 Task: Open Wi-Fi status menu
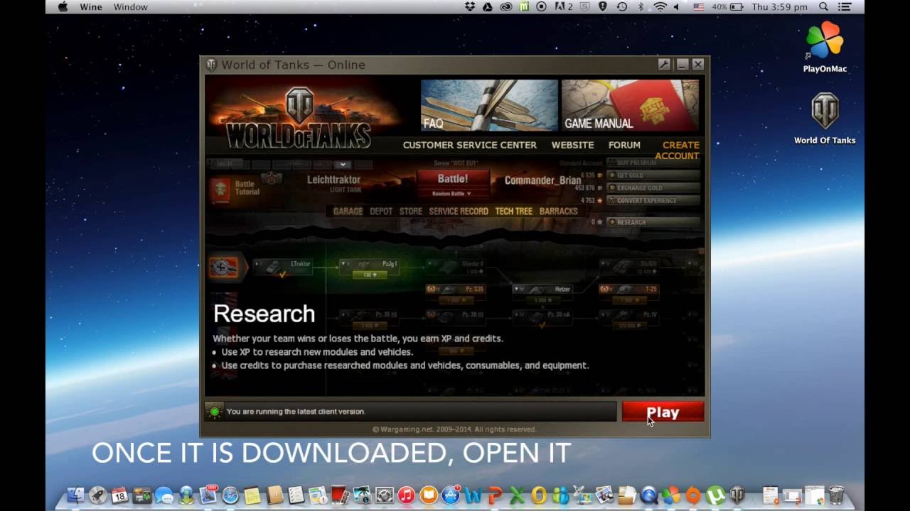click(x=660, y=7)
